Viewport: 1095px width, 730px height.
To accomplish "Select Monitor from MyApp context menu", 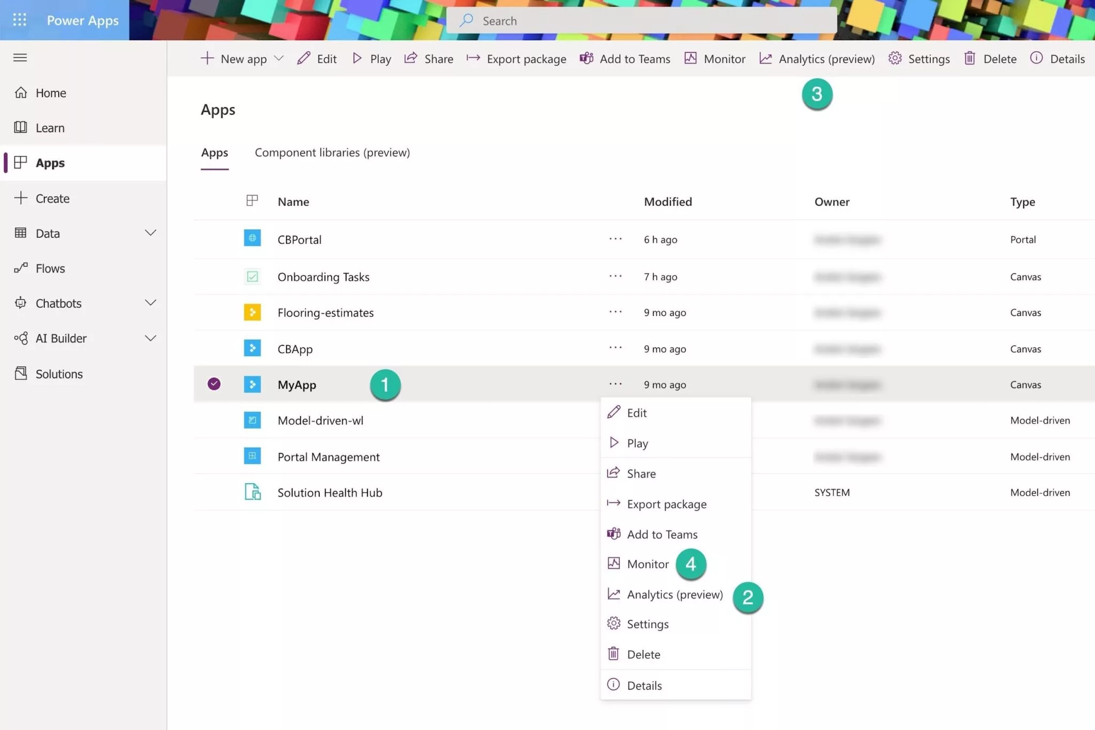I will click(647, 563).
